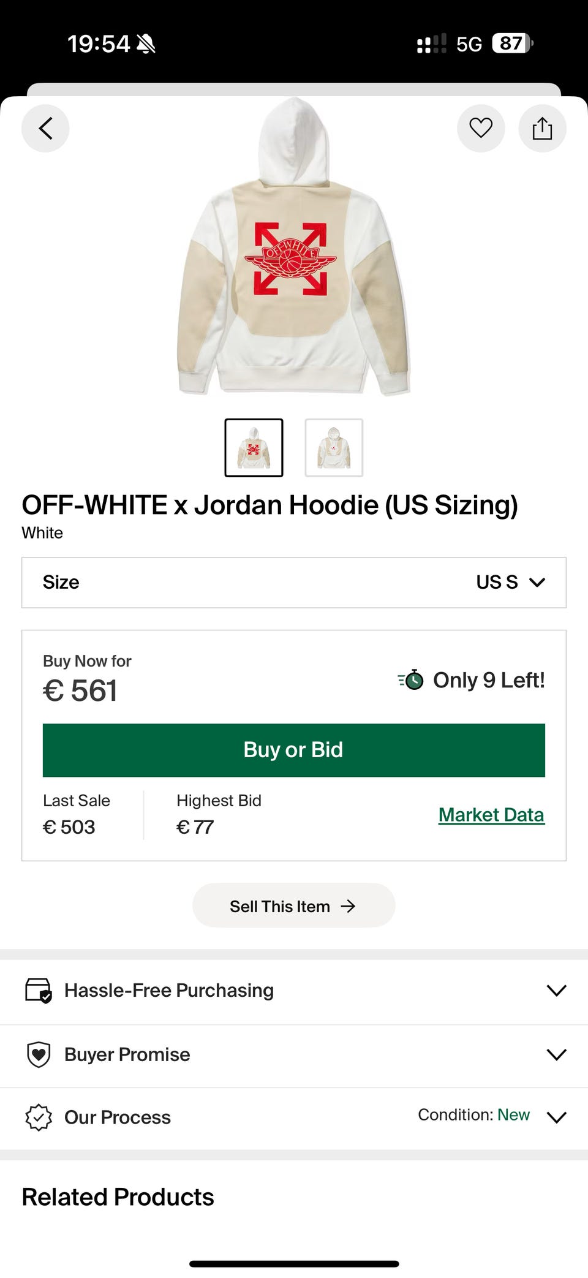Image resolution: width=588 pixels, height=1278 pixels.
Task: Tap the arrow on Sell This Item
Action: pyautogui.click(x=348, y=906)
